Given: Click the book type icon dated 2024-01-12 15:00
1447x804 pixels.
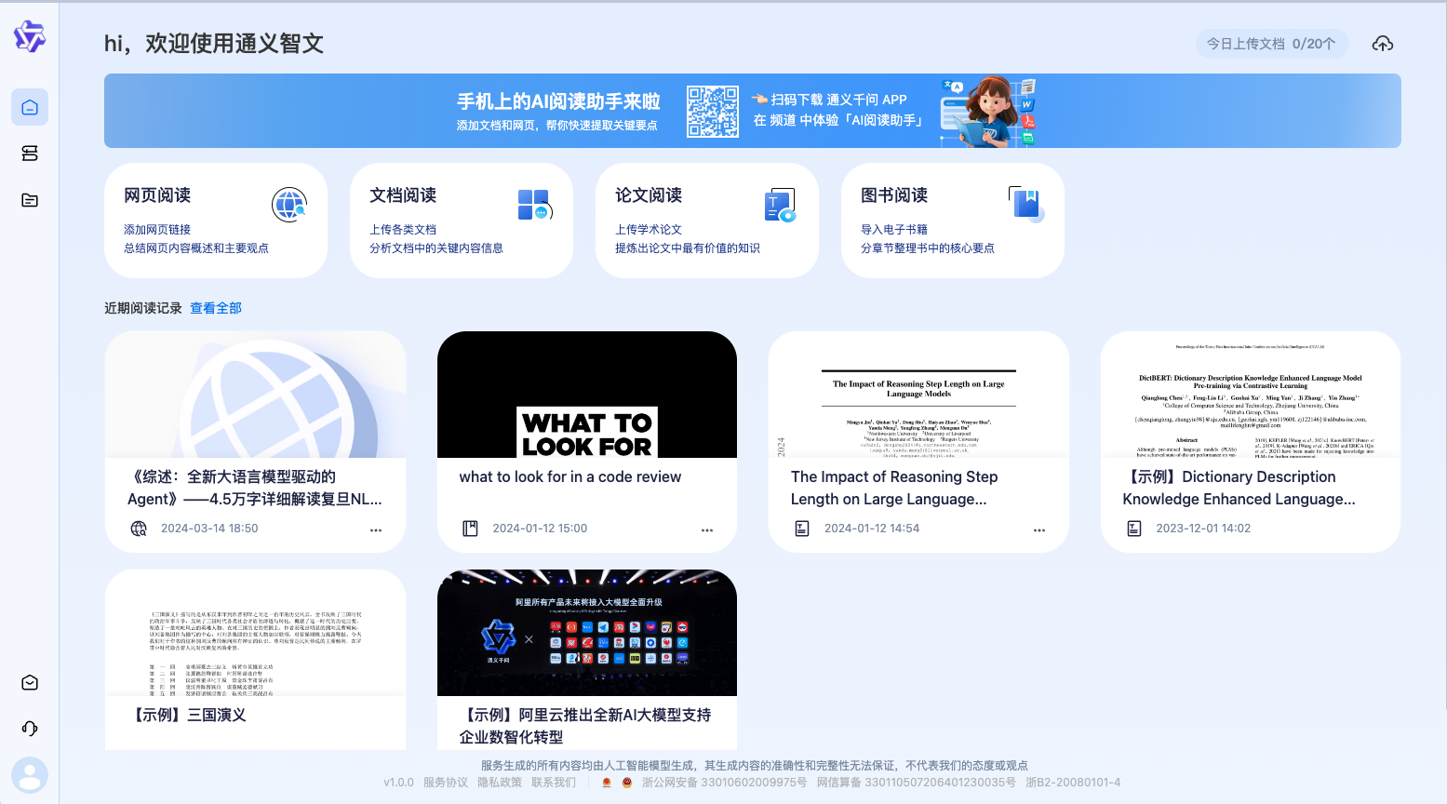Looking at the screenshot, I should pos(470,529).
